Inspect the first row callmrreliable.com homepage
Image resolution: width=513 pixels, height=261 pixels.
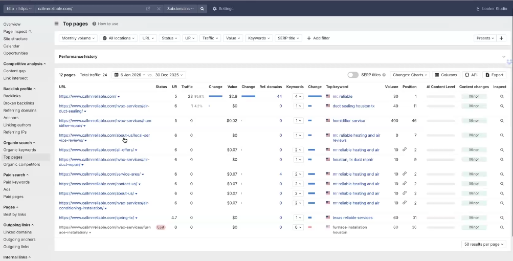[x=502, y=96]
